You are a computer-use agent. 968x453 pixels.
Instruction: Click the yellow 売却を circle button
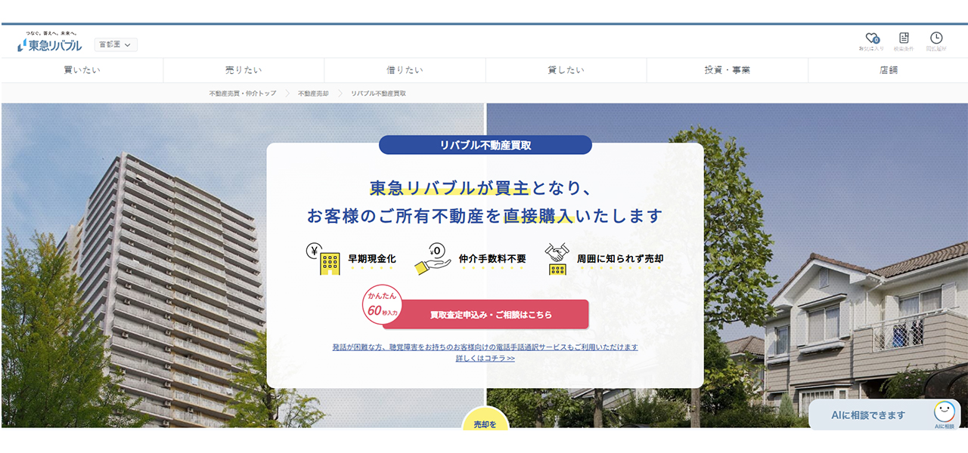pos(485,418)
